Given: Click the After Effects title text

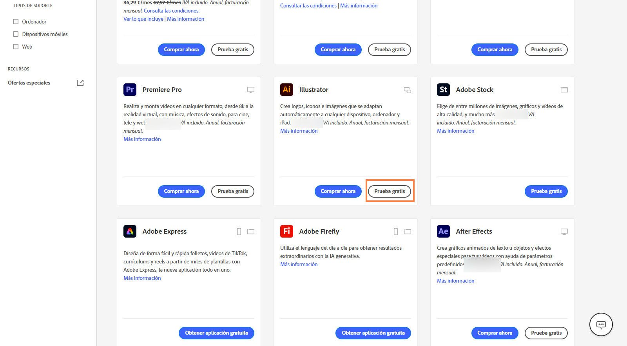Looking at the screenshot, I should (474, 231).
